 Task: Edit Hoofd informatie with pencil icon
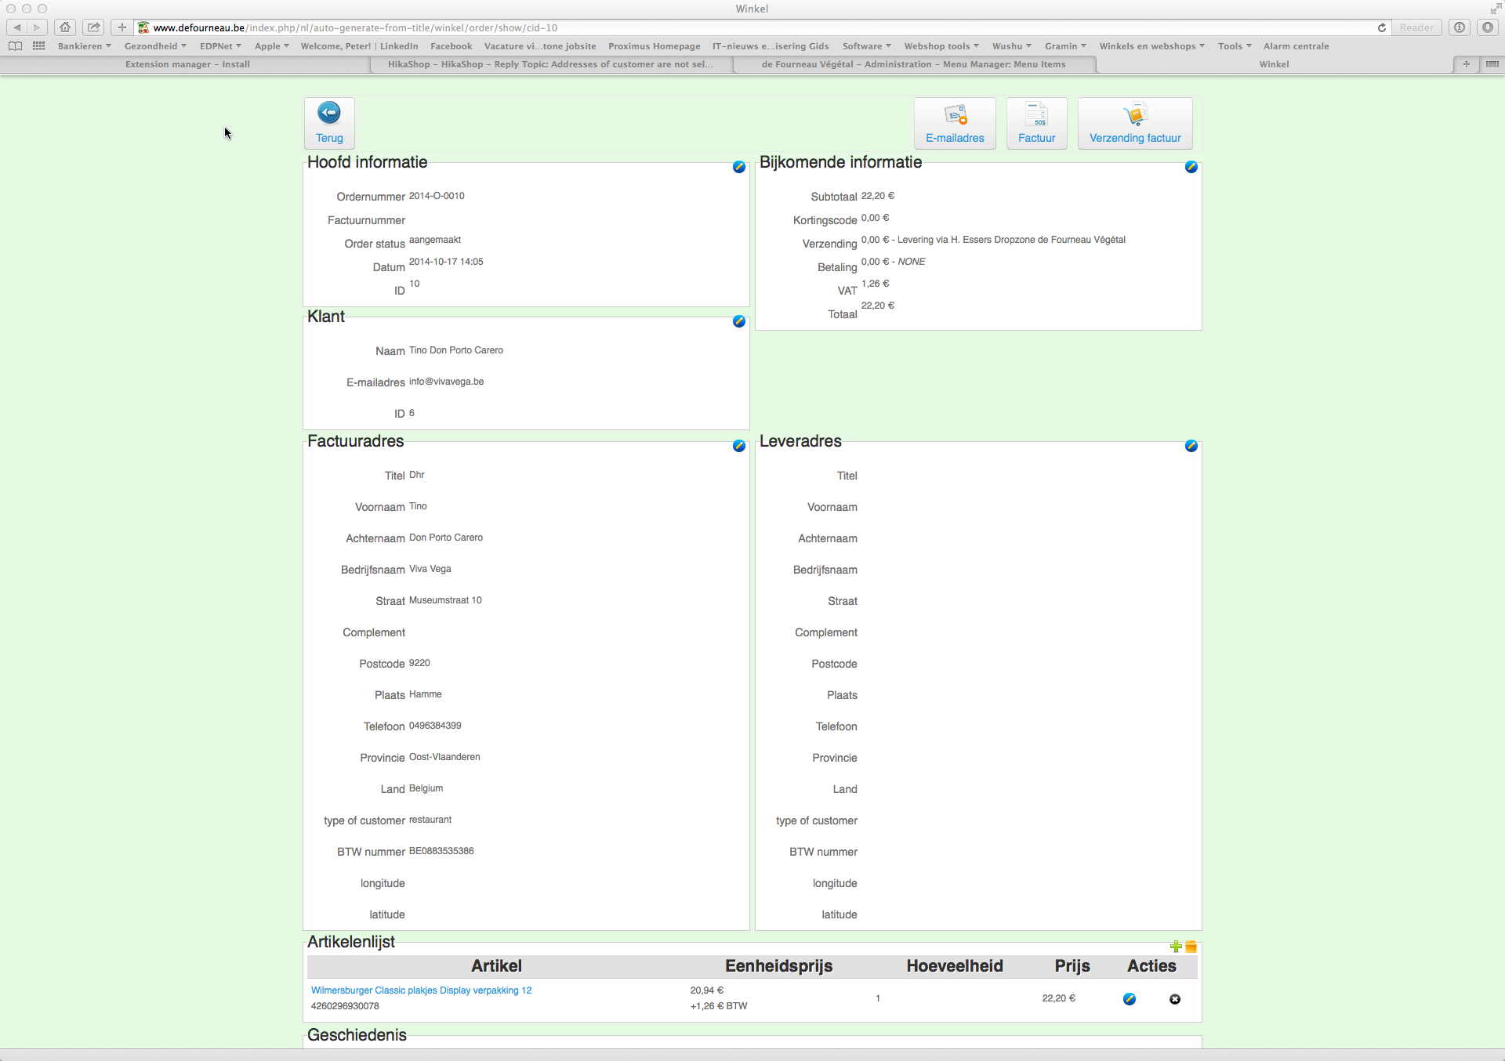[x=738, y=167]
